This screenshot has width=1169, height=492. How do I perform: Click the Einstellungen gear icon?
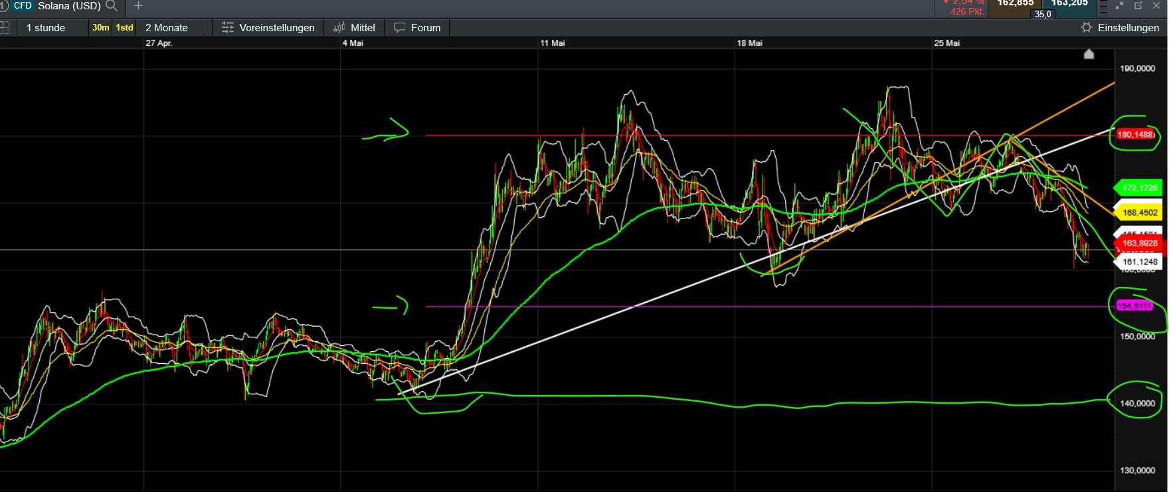click(x=1087, y=28)
